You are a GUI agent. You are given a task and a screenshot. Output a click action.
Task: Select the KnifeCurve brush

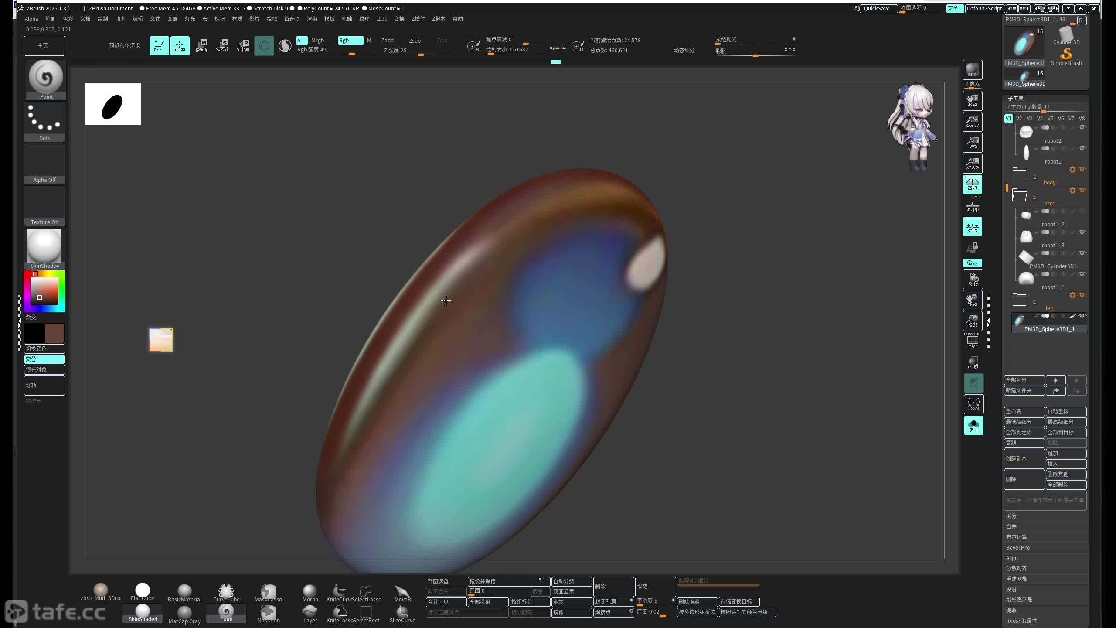pos(340,593)
